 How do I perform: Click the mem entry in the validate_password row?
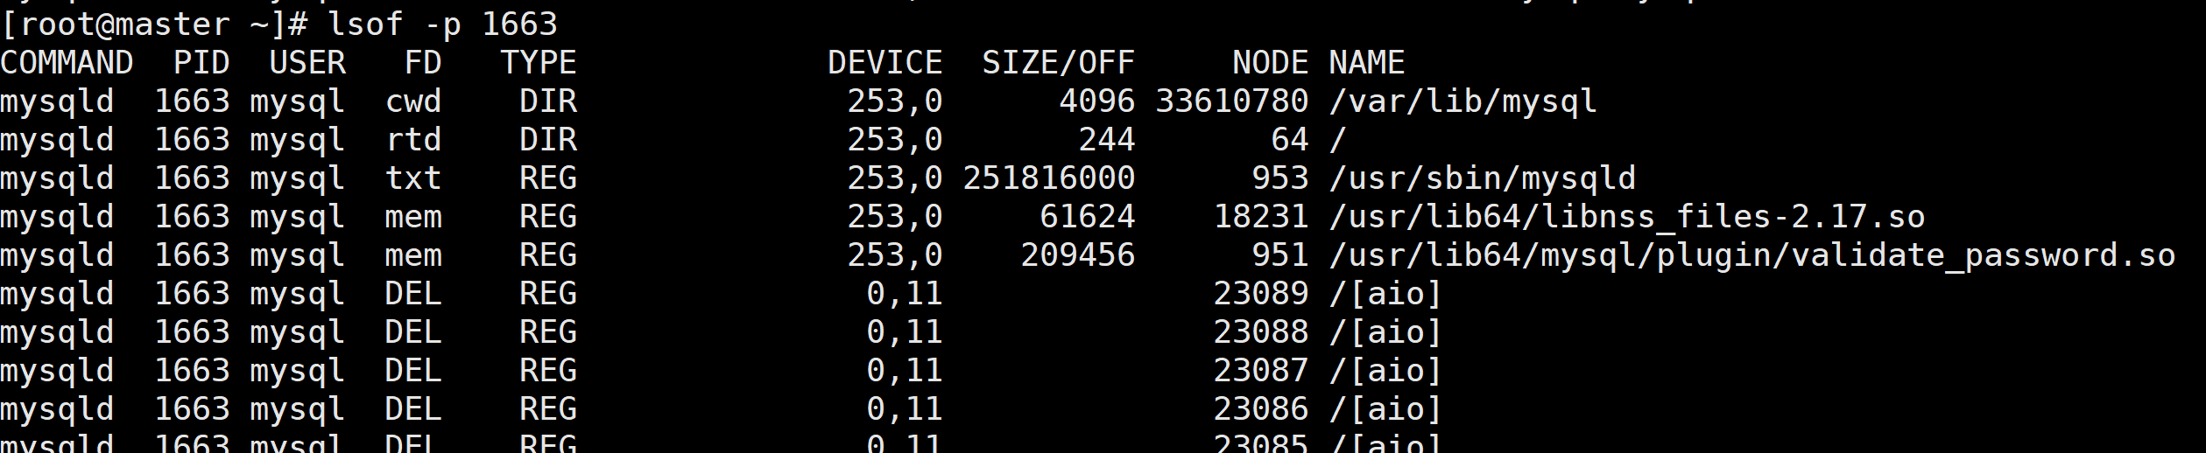[413, 255]
